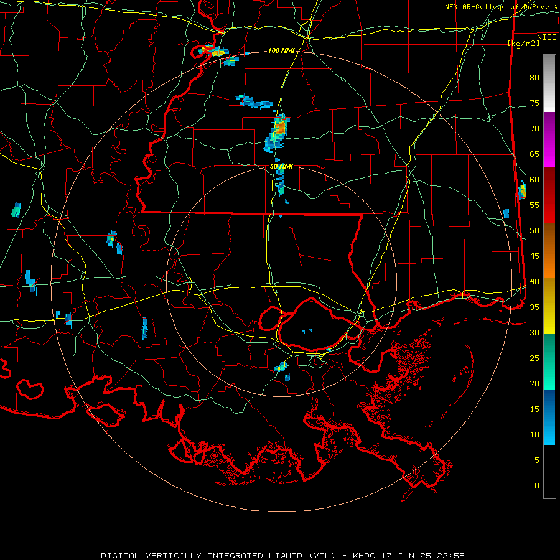
Task: Click the scale value 60
Action: point(534,180)
